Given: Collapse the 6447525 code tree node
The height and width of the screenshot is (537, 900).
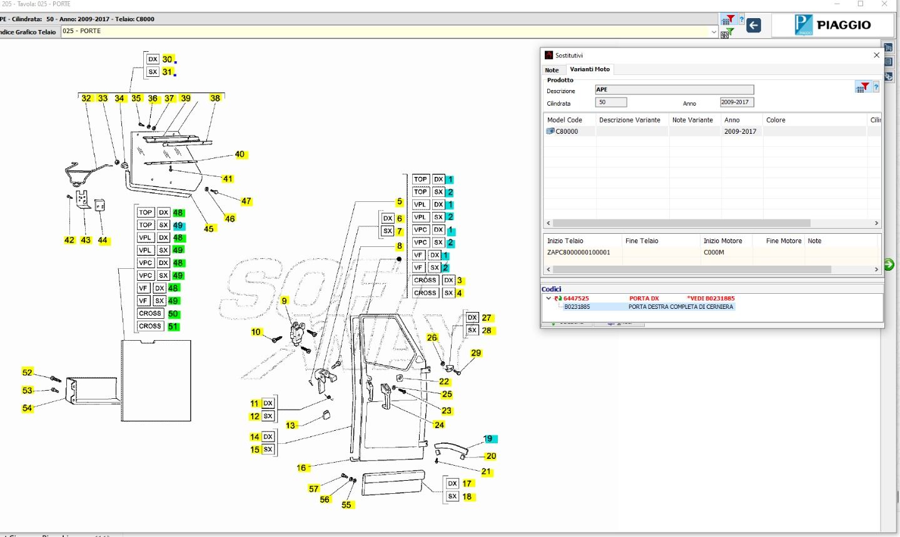Looking at the screenshot, I should point(549,298).
